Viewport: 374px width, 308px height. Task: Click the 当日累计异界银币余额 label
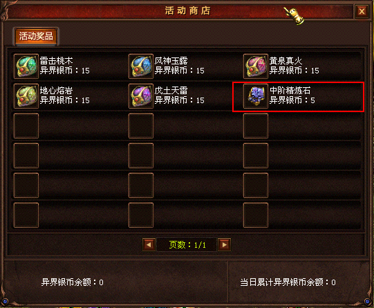pos(288,282)
